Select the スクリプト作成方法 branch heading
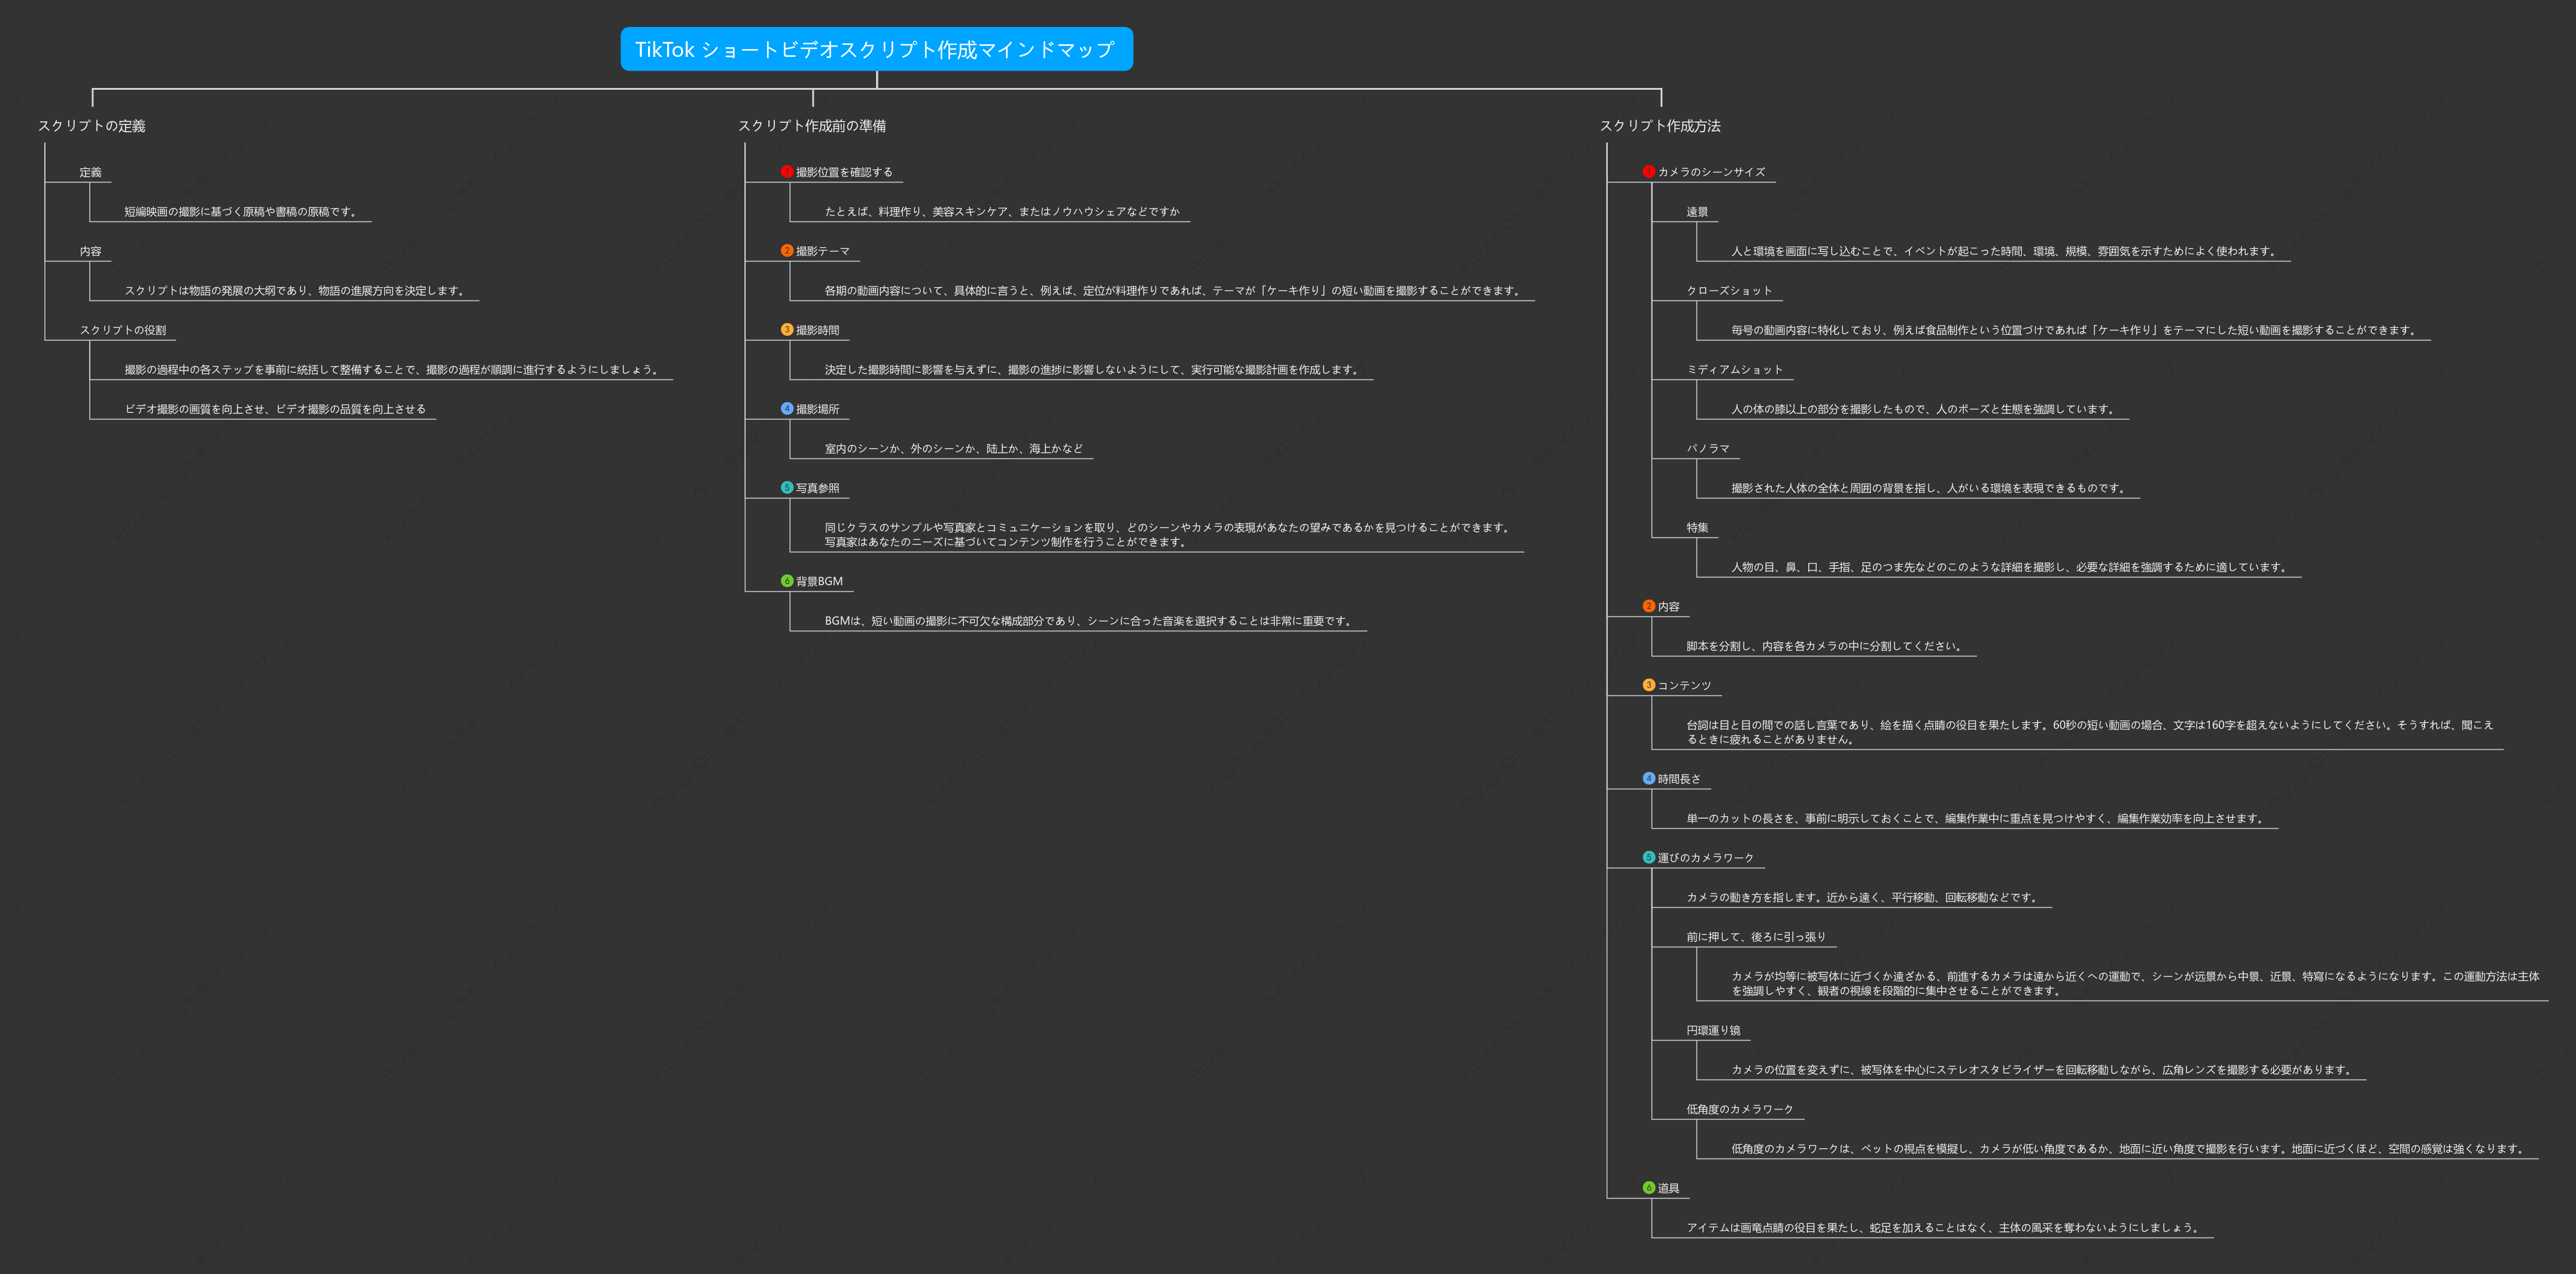 (1660, 126)
